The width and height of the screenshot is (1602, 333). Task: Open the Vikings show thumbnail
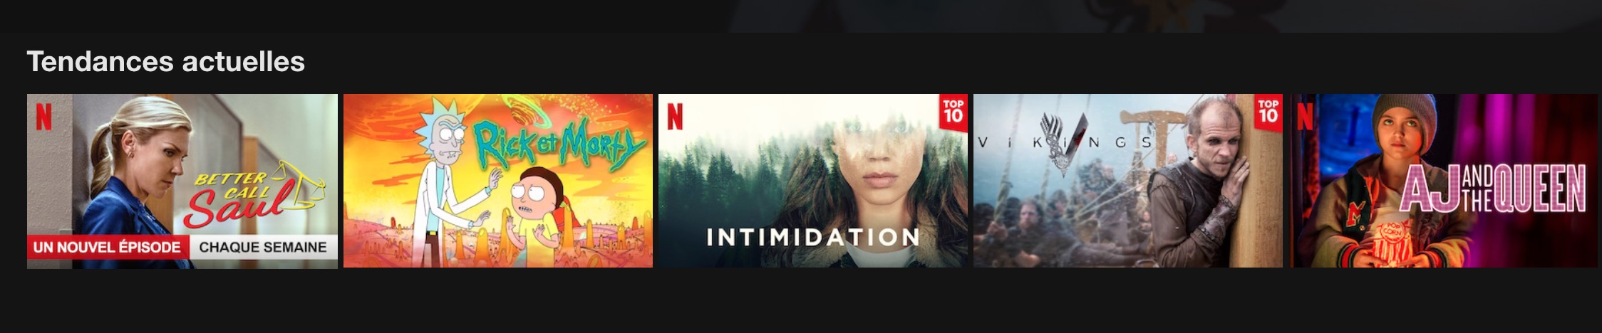(x=1128, y=181)
